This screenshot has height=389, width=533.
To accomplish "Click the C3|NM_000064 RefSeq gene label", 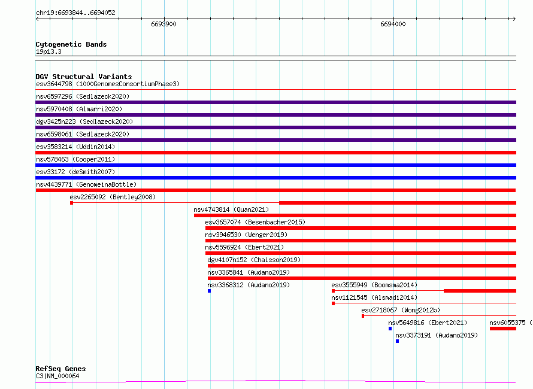I will click(57, 376).
